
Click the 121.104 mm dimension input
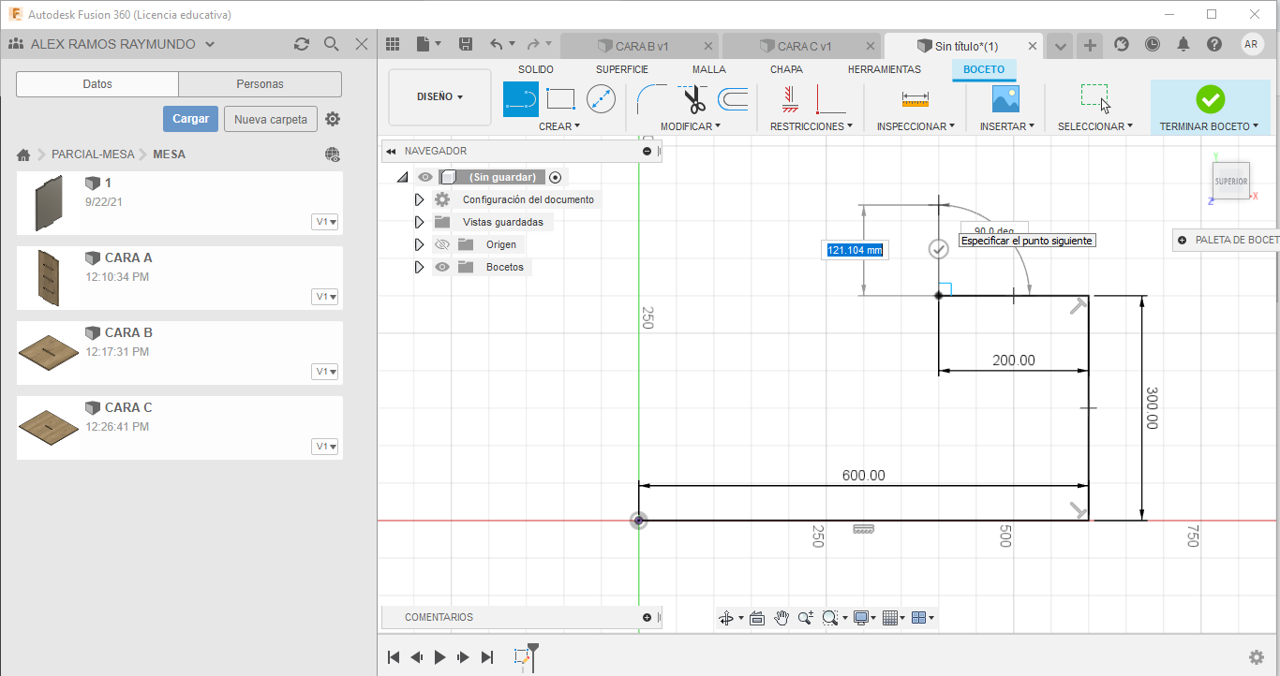(x=854, y=250)
